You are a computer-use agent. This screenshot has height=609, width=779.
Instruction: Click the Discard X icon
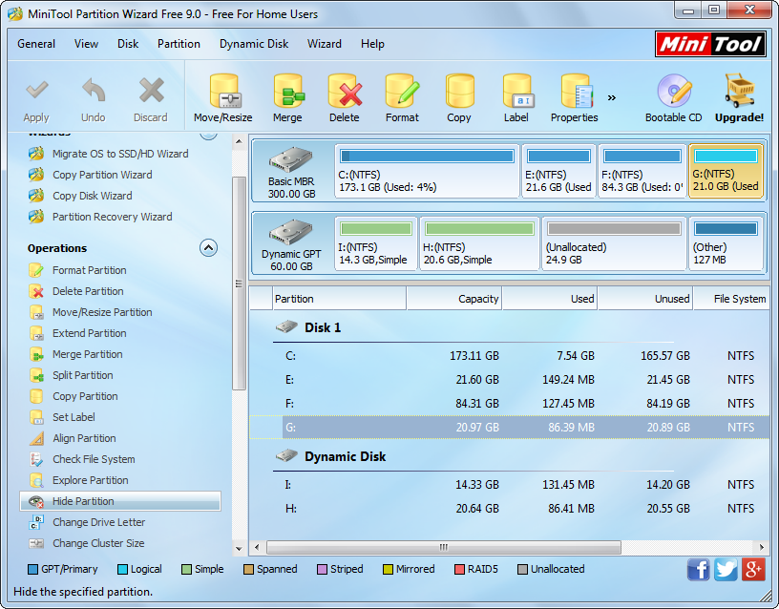point(151,91)
